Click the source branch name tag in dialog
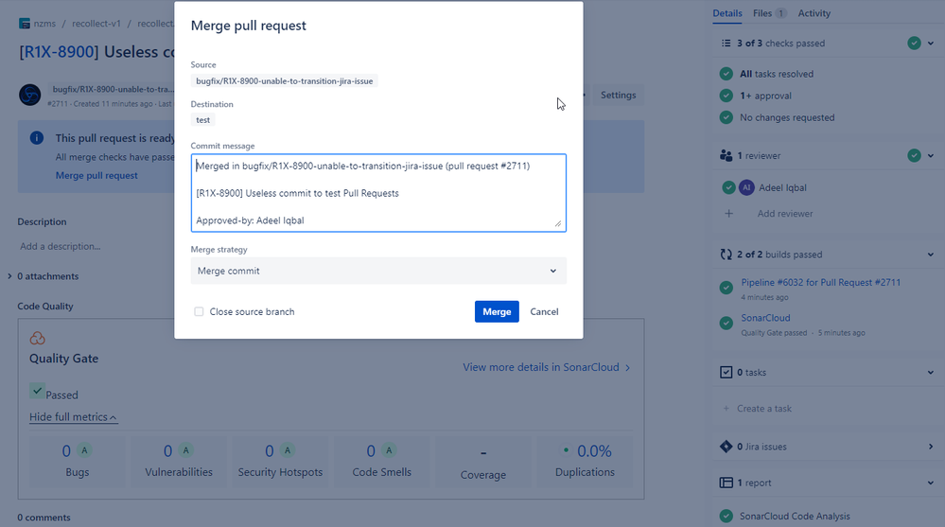Viewport: 945px width, 527px height. click(285, 80)
